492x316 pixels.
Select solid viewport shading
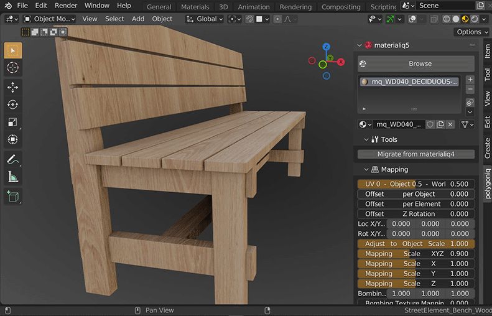pos(455,19)
